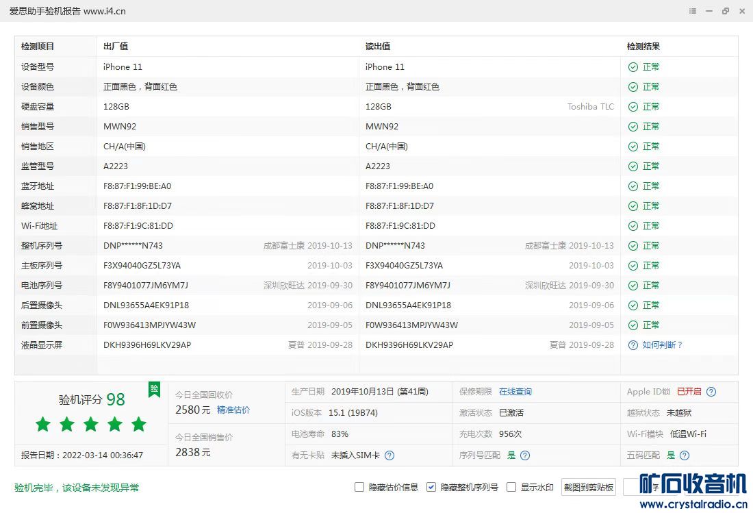Select the 未越狱 jailbreak status

679,412
